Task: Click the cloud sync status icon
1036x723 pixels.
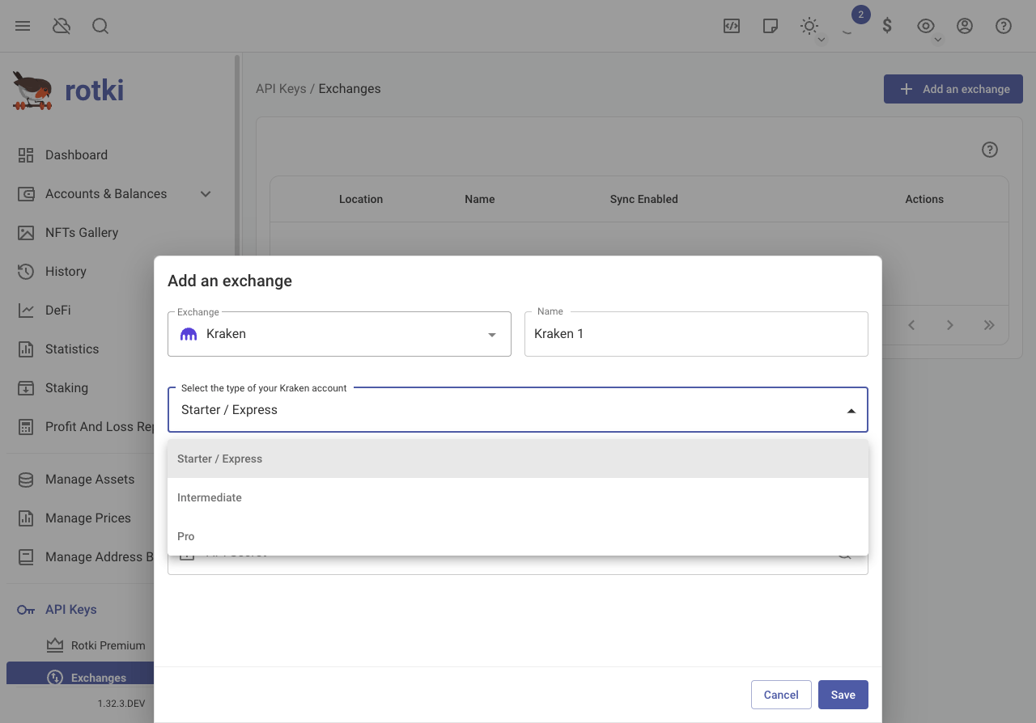Action: (x=62, y=26)
